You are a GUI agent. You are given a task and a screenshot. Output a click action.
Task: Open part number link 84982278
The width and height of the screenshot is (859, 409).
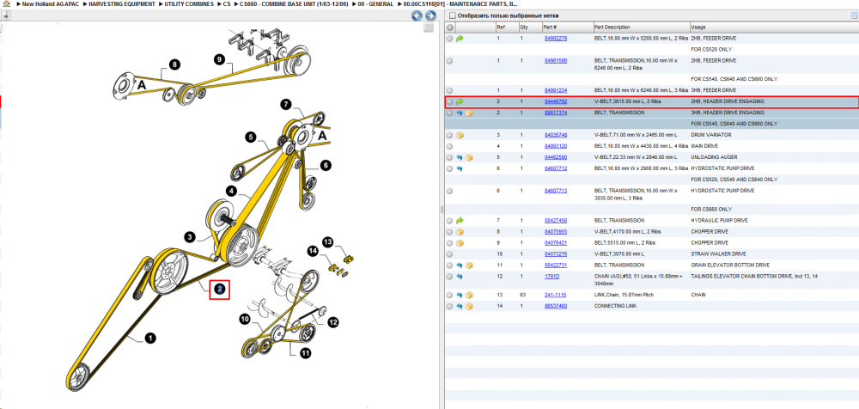click(x=555, y=39)
